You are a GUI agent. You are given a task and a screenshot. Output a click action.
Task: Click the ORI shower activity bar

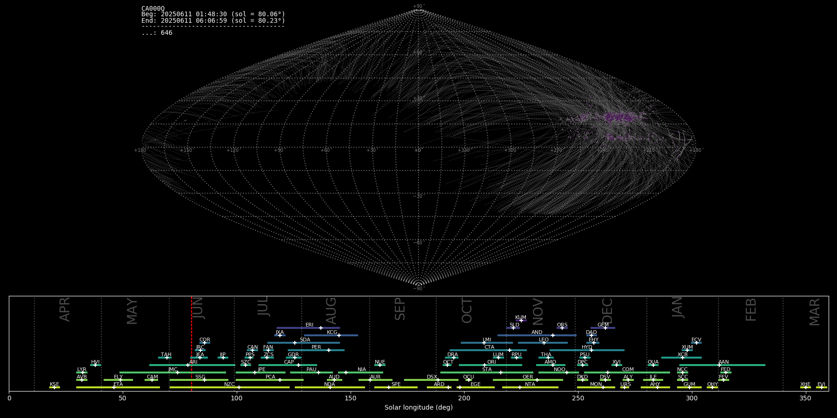(x=490, y=365)
